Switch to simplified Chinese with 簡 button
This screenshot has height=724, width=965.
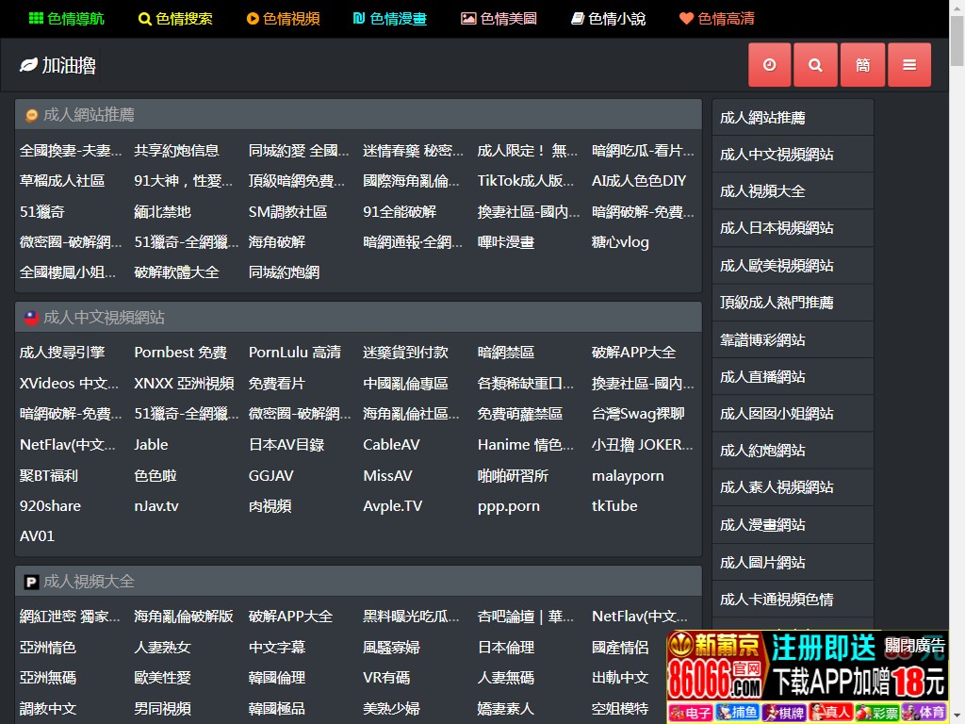coord(863,65)
